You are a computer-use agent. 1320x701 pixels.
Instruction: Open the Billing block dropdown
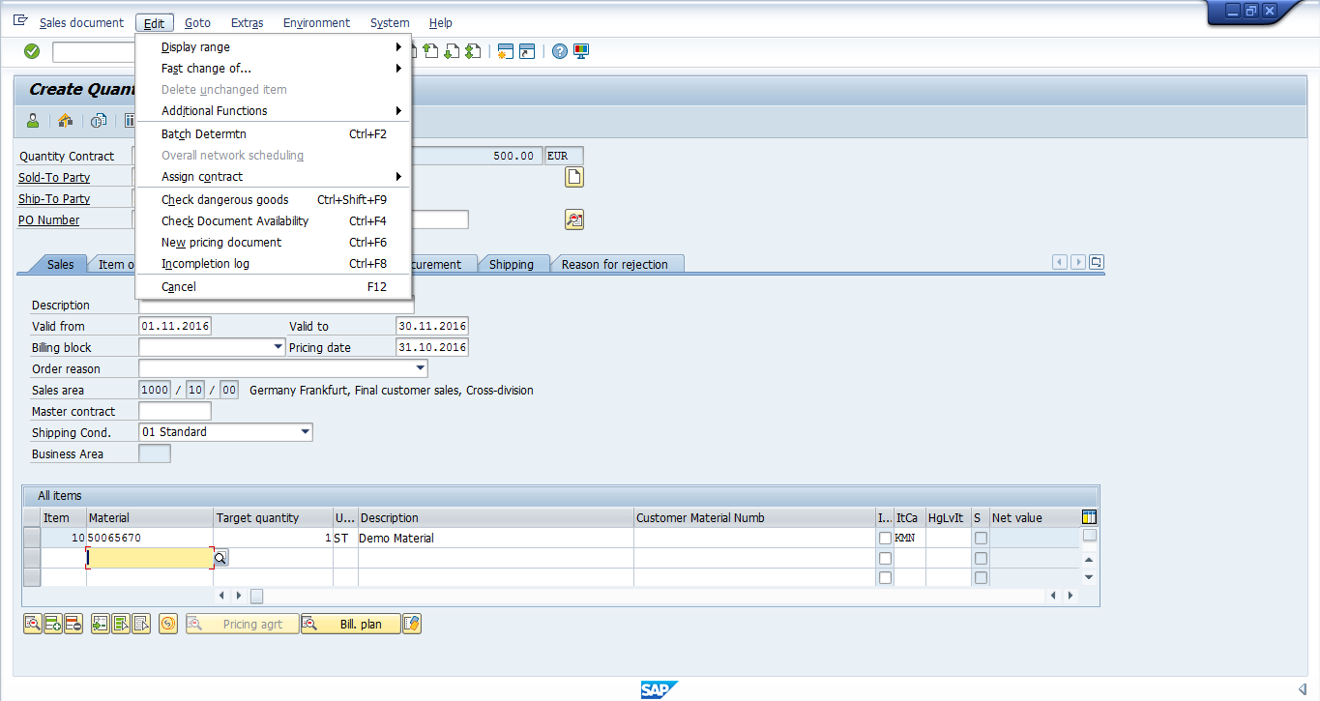pyautogui.click(x=278, y=347)
